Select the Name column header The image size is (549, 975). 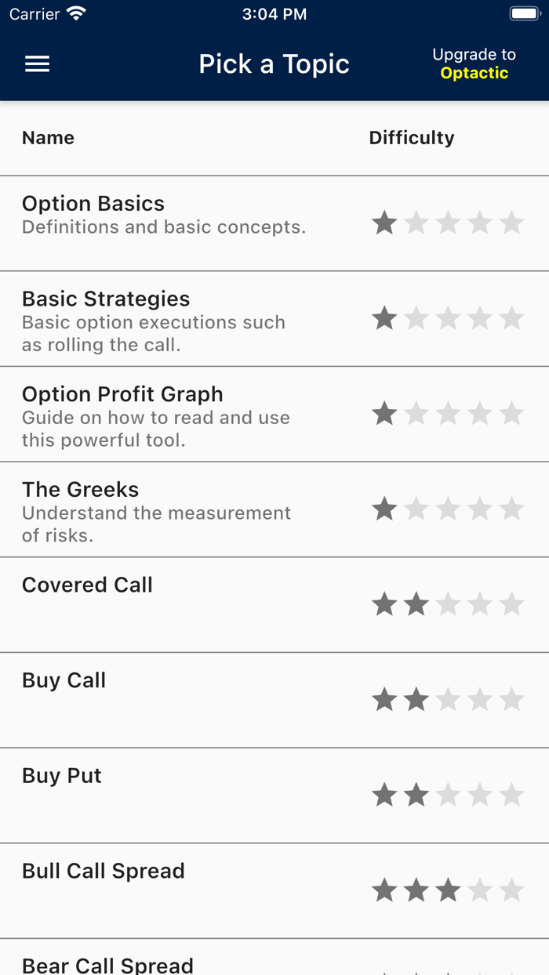click(48, 137)
